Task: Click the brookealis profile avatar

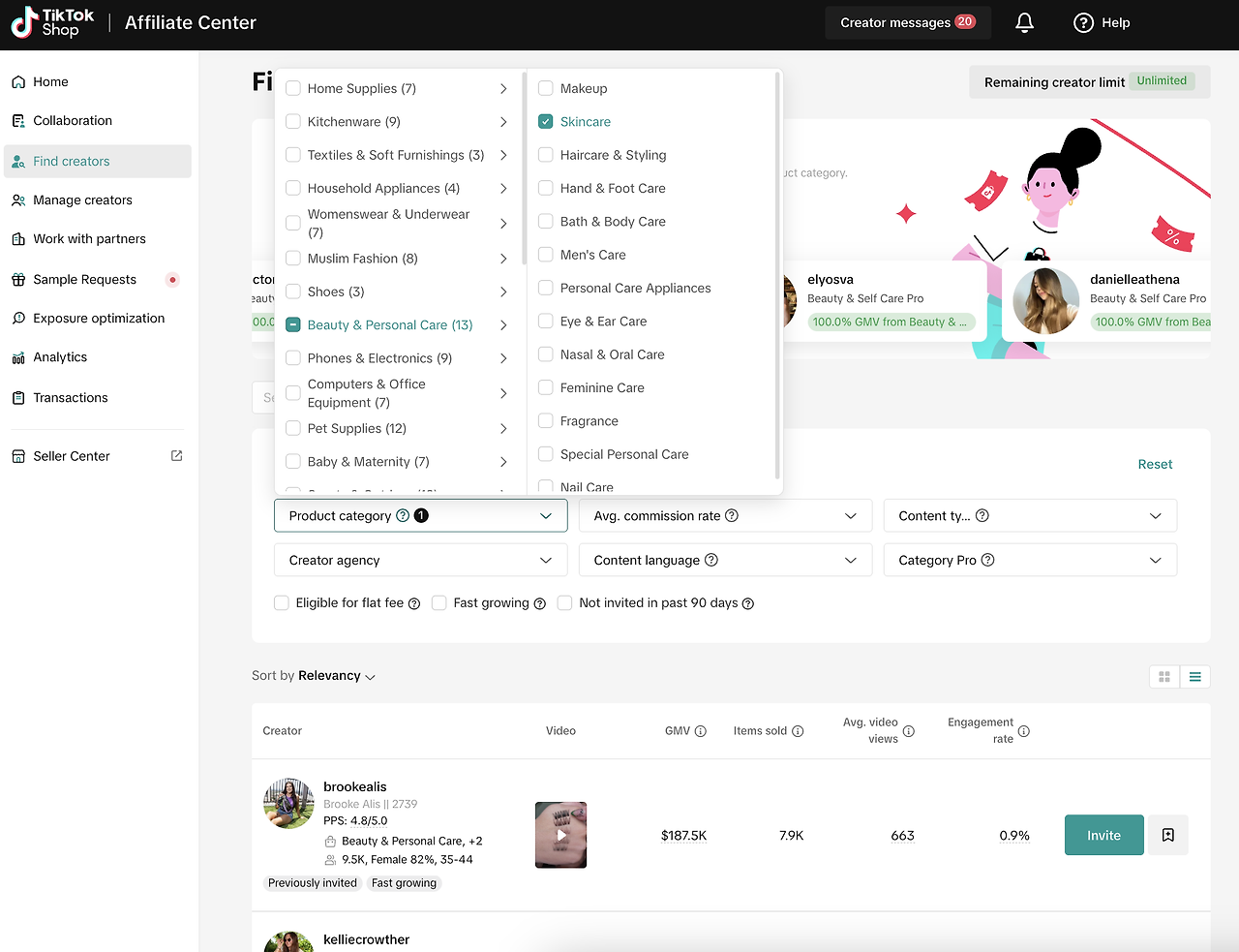Action: point(288,803)
